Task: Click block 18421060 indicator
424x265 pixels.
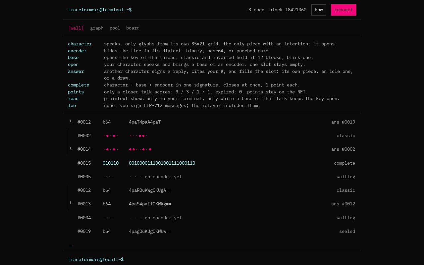Action: tap(288, 10)
